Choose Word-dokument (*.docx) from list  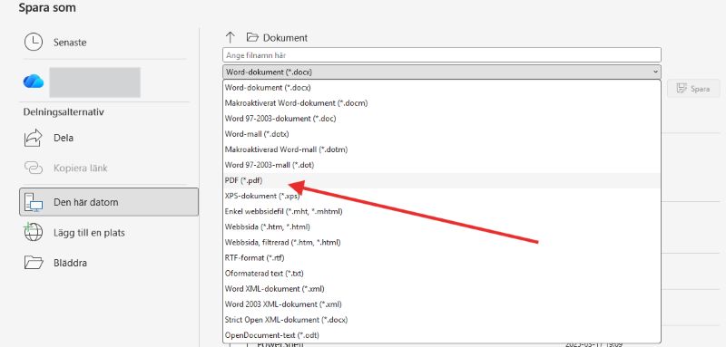[x=442, y=87]
